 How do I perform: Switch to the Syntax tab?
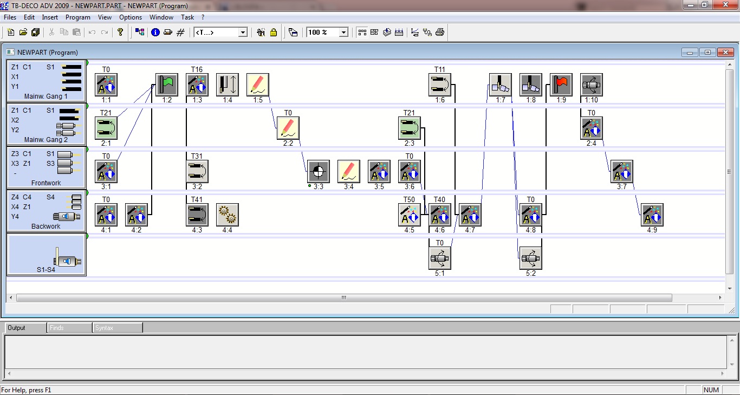coord(118,328)
